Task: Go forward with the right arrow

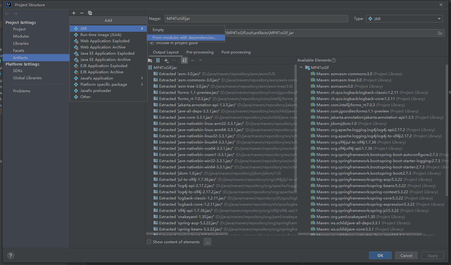Action: (15, 14)
